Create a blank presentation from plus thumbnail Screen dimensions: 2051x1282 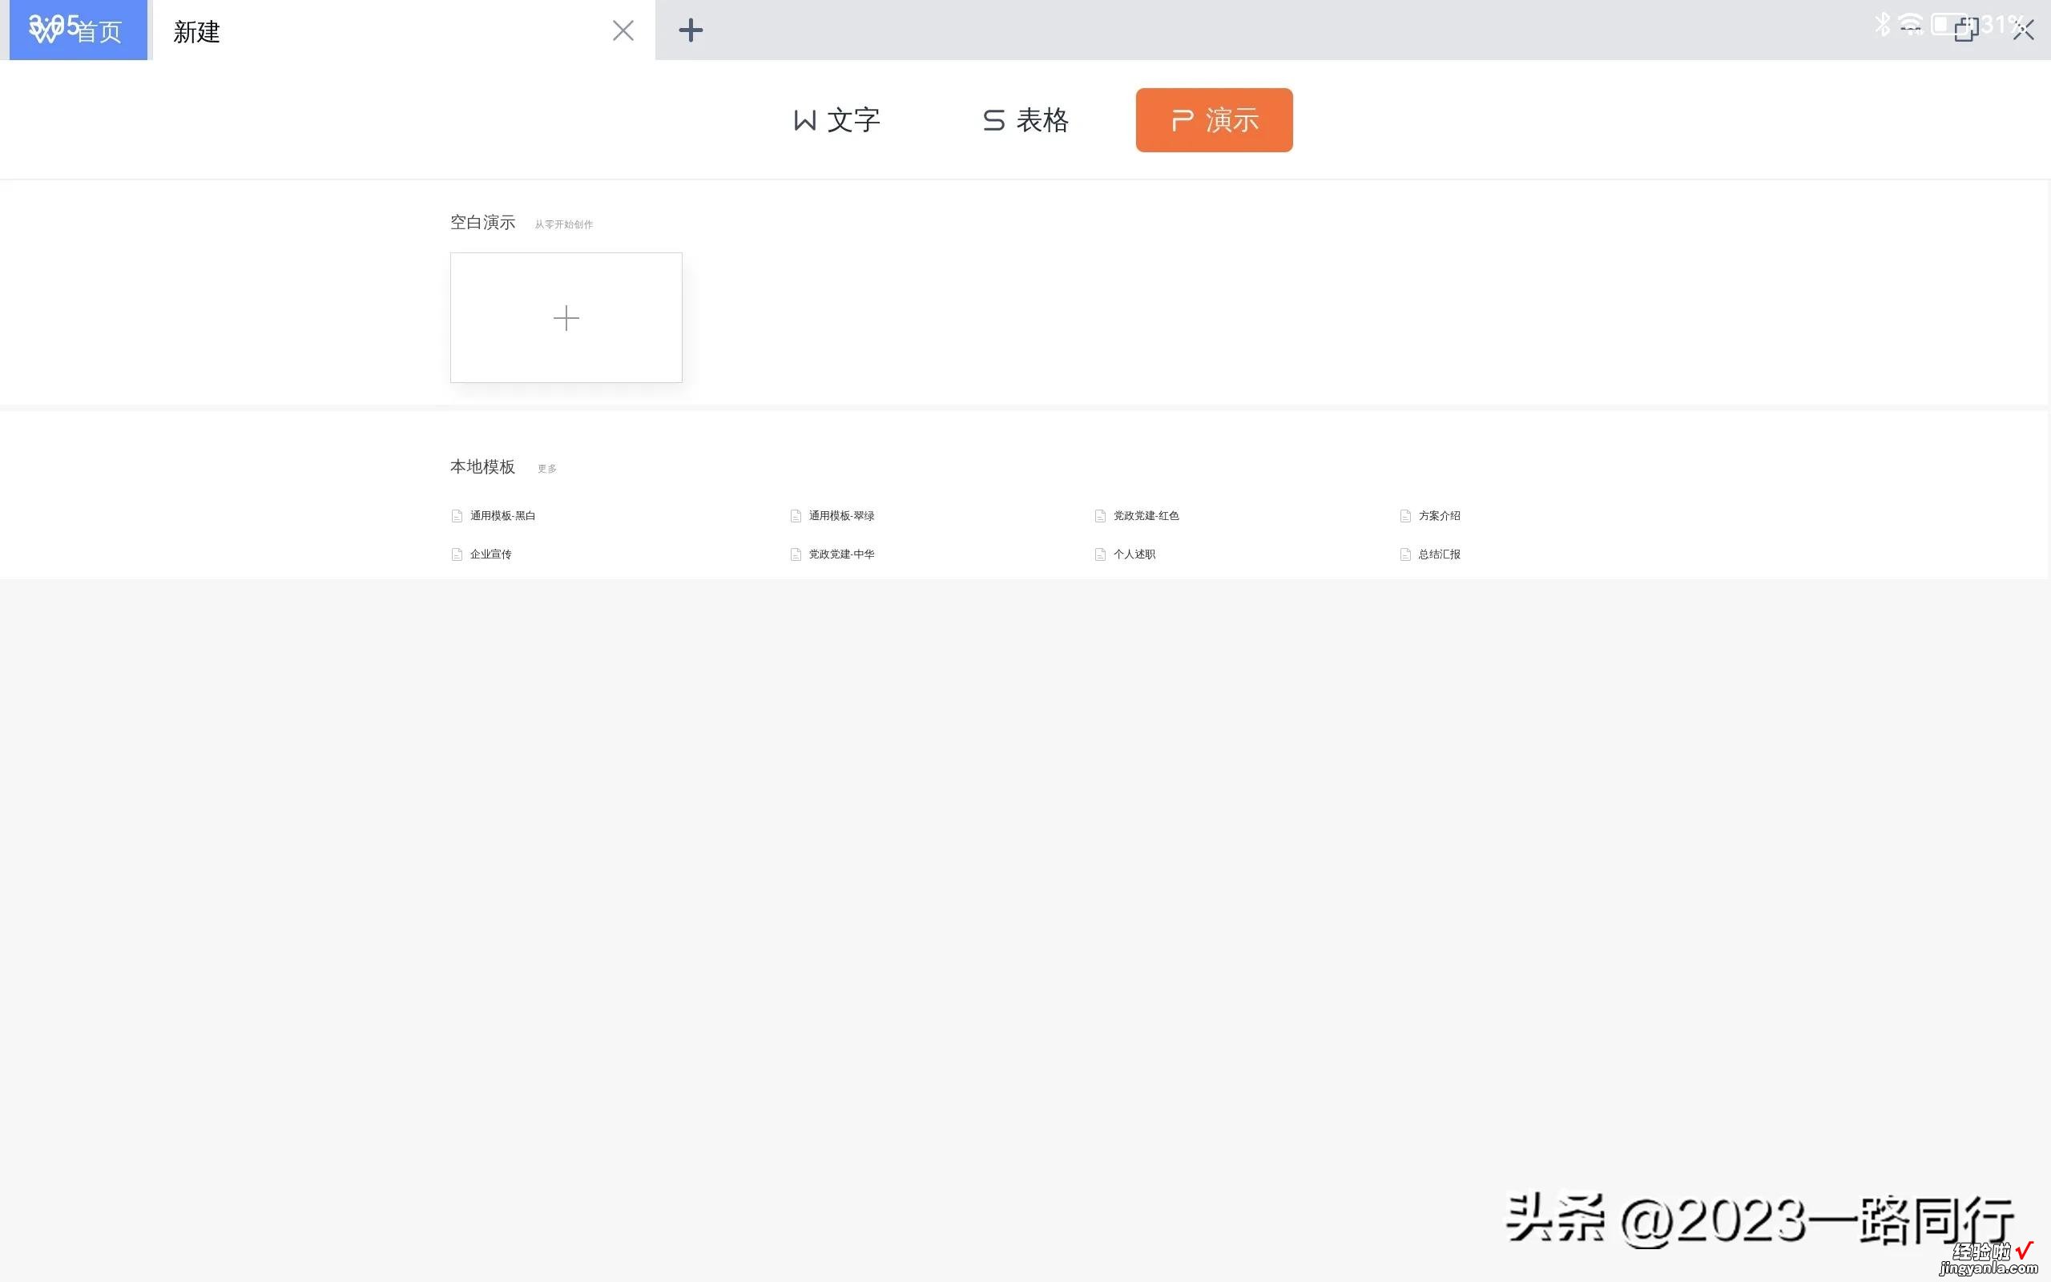tap(566, 318)
